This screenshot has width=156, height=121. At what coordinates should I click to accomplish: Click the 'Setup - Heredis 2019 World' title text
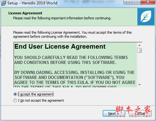coord(32,3)
